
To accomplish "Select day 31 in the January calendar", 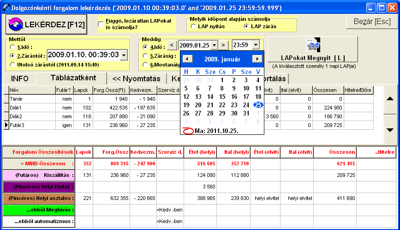I will 246,113.
